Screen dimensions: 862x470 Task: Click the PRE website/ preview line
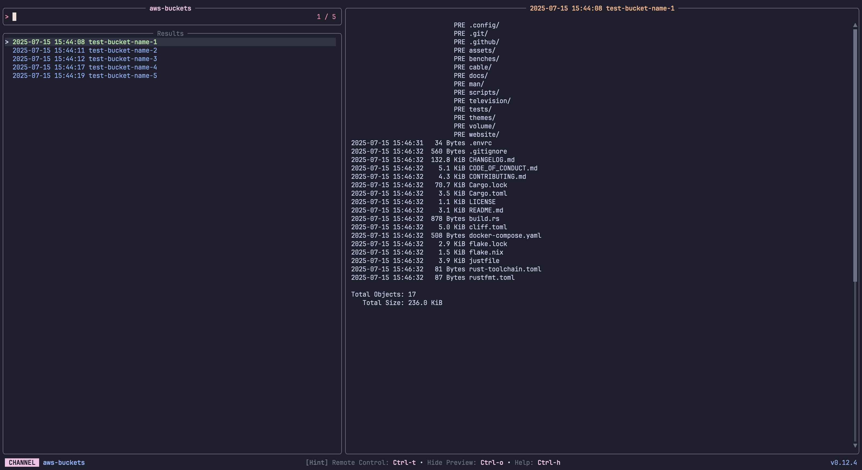coord(476,135)
